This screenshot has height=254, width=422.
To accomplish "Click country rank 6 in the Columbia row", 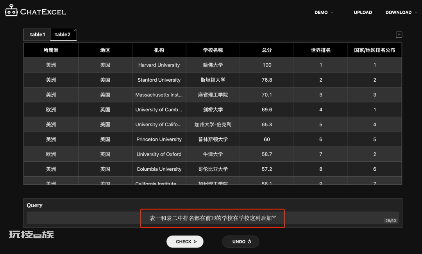I will [x=375, y=169].
